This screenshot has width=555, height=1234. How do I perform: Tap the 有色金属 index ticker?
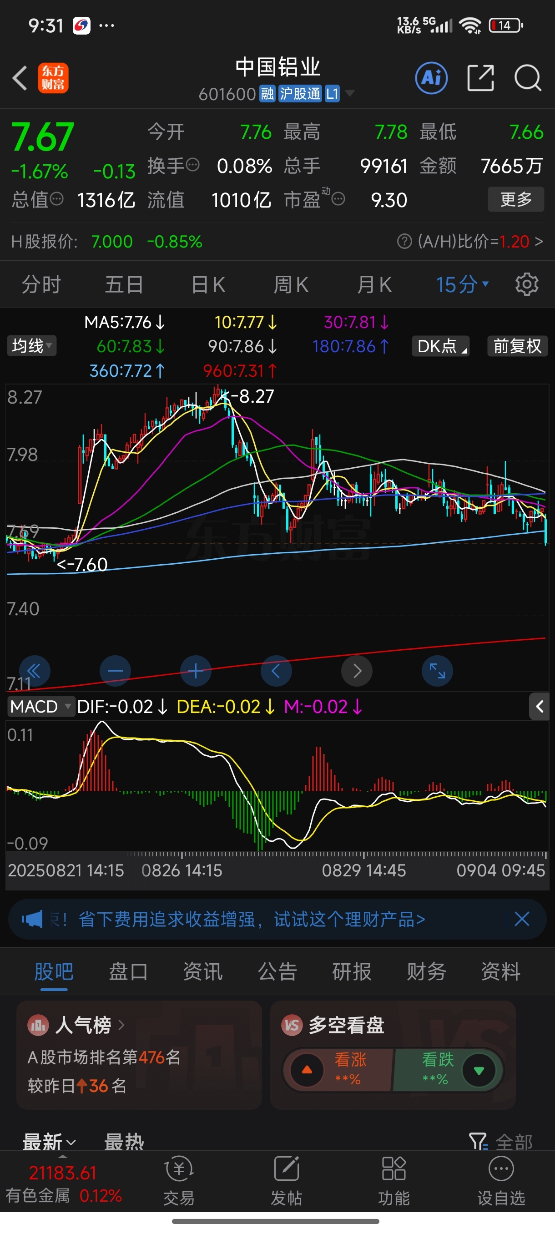[63, 1184]
